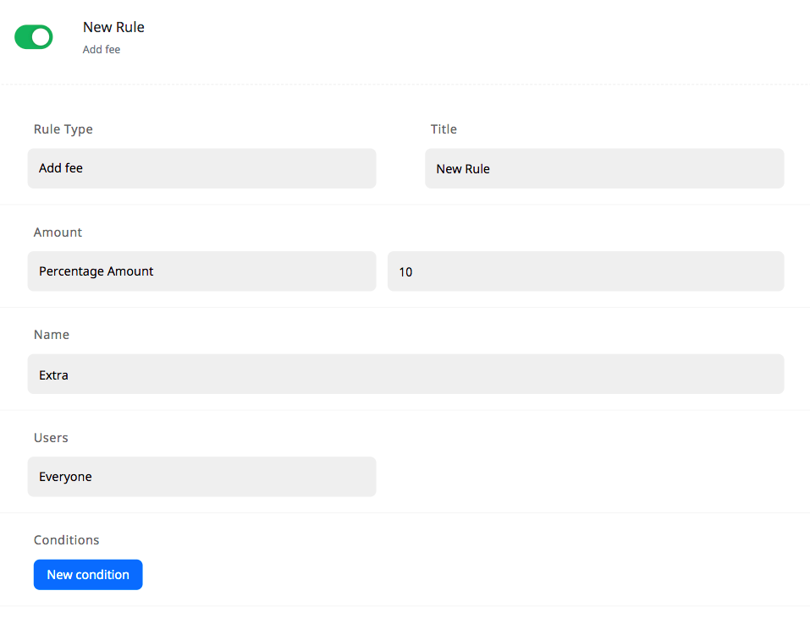Screen dimensions: 810x618
Task: Click the Title field label
Action: coord(444,129)
